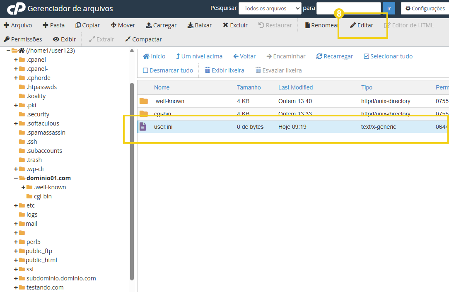This screenshot has height=292, width=449.
Task: Open .htpasswds in the folder tree
Action: 41,87
